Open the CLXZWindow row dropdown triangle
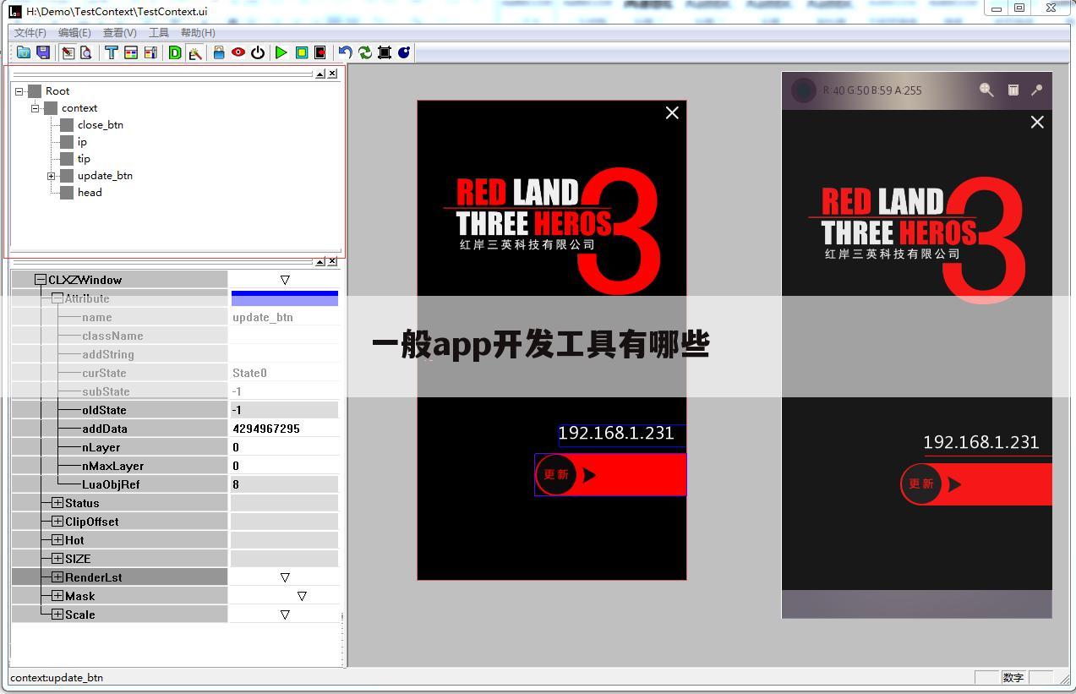The width and height of the screenshot is (1076, 694). click(285, 280)
